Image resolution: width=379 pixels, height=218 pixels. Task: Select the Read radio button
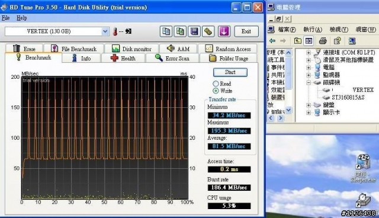(x=216, y=84)
